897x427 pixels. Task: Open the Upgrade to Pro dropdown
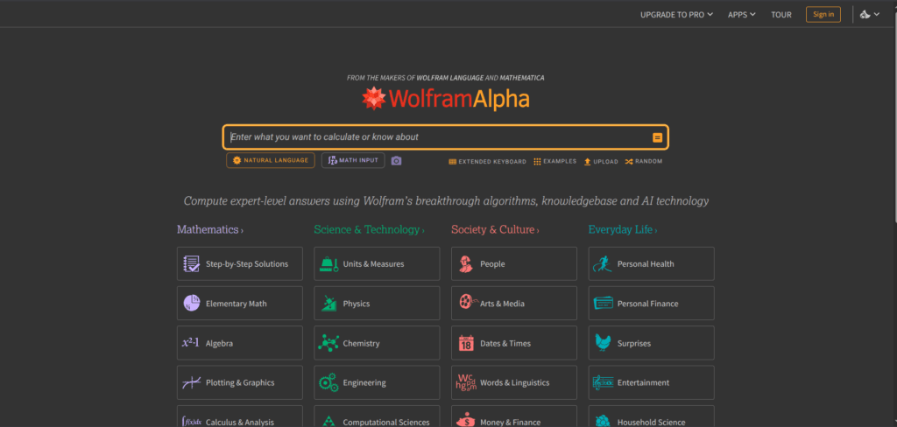point(677,15)
